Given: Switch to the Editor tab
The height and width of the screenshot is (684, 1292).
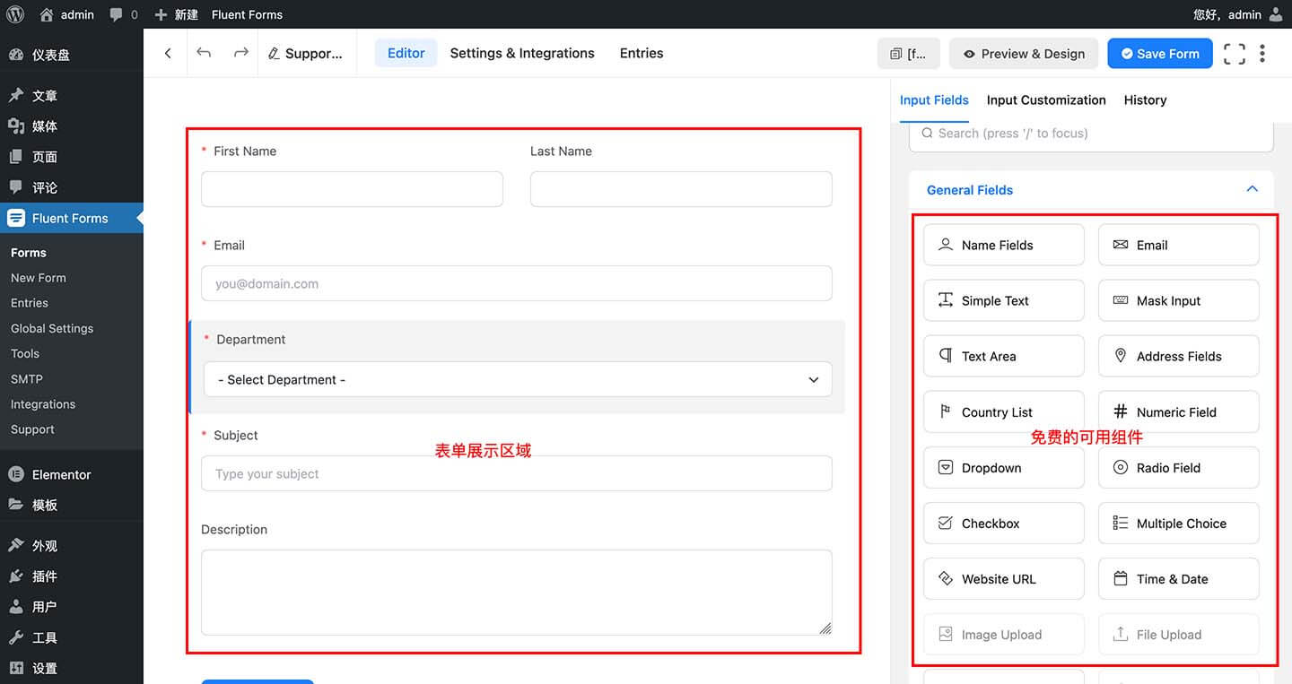Looking at the screenshot, I should pos(406,53).
